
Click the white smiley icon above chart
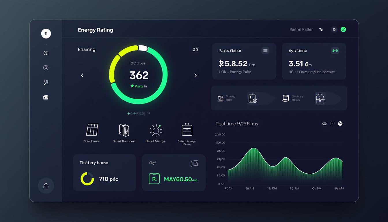click(x=340, y=123)
